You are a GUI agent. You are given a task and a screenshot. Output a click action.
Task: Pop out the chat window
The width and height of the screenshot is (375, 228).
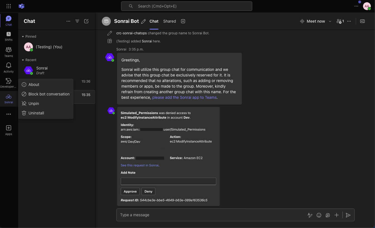pyautogui.click(x=362, y=21)
